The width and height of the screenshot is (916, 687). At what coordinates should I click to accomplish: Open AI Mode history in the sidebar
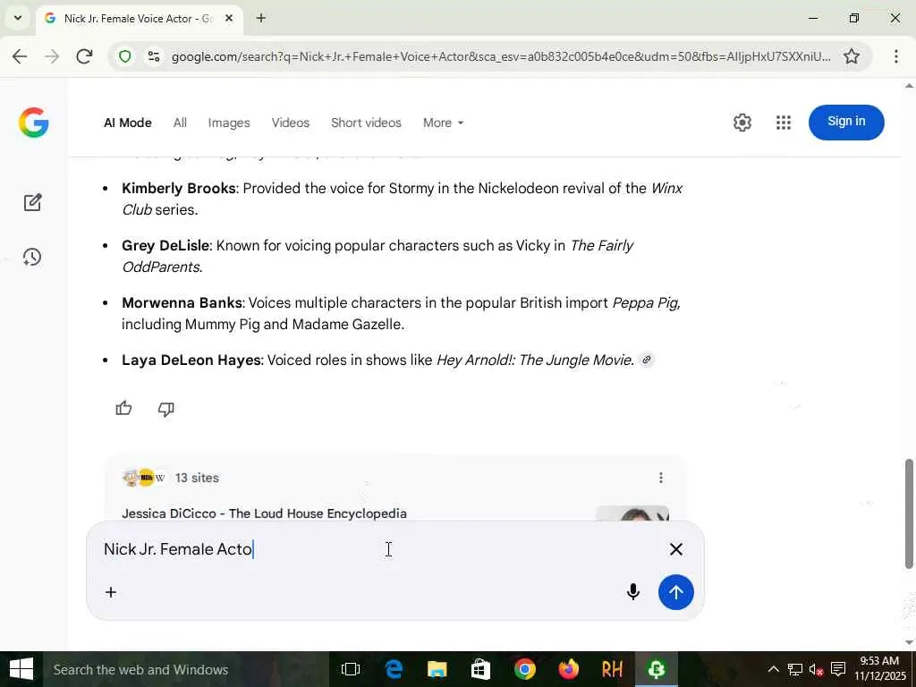click(x=32, y=257)
